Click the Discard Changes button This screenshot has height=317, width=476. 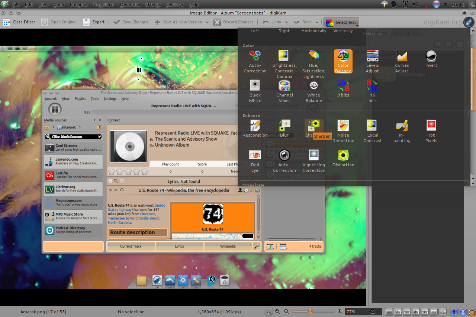coord(234,22)
